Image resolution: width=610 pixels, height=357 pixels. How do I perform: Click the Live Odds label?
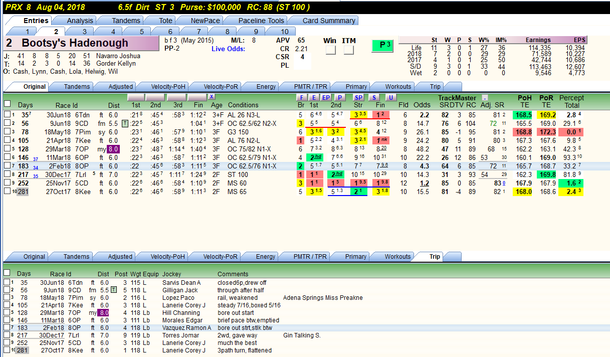tap(228, 49)
